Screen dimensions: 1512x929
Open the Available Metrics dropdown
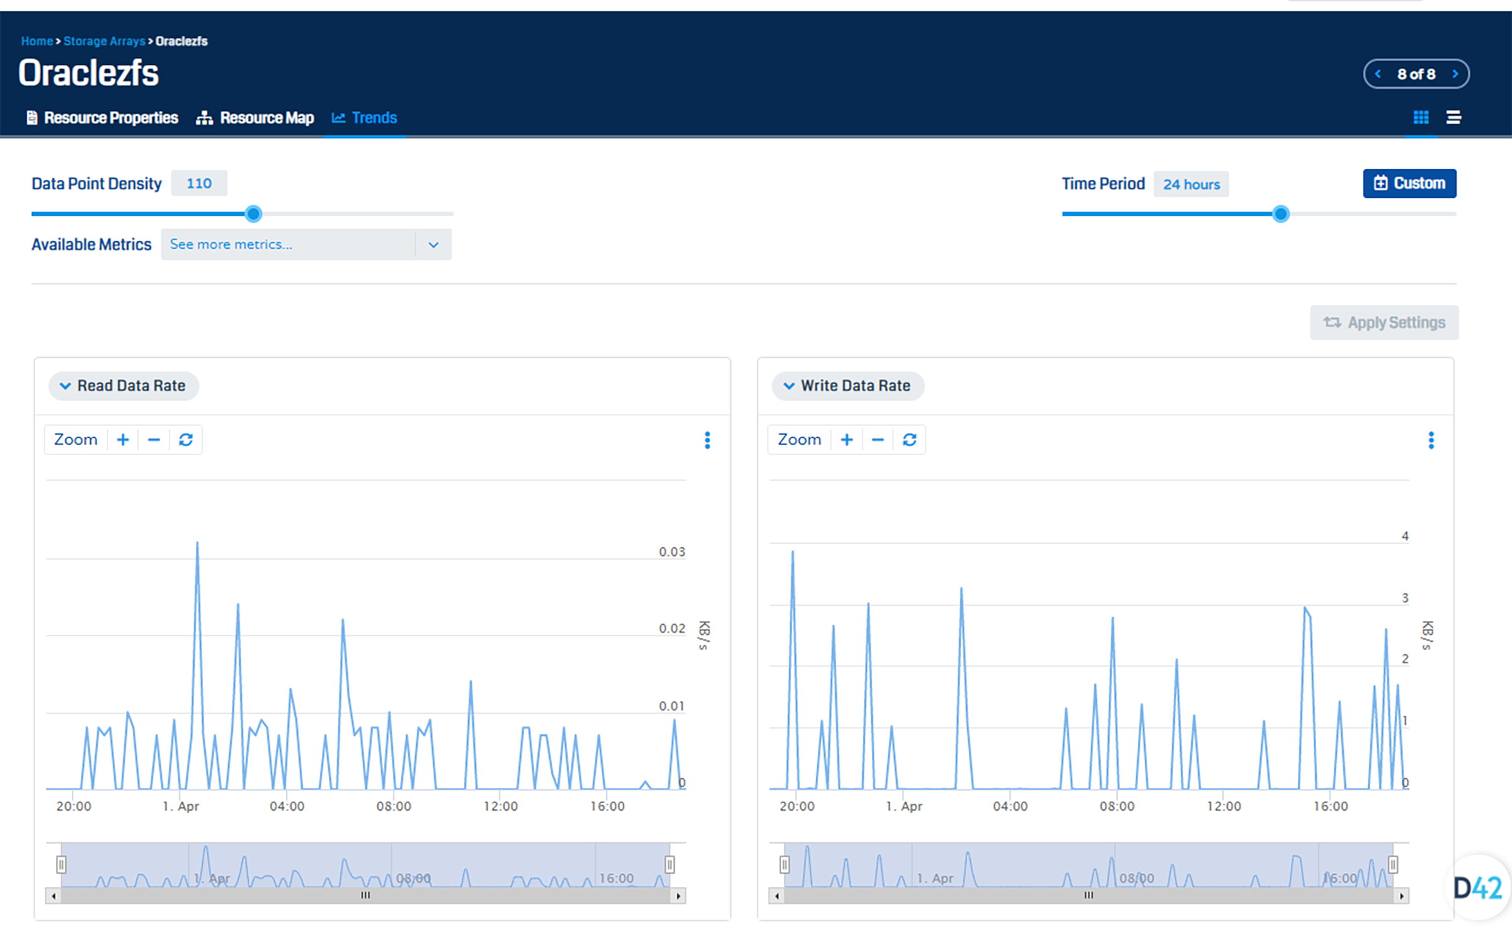[306, 244]
